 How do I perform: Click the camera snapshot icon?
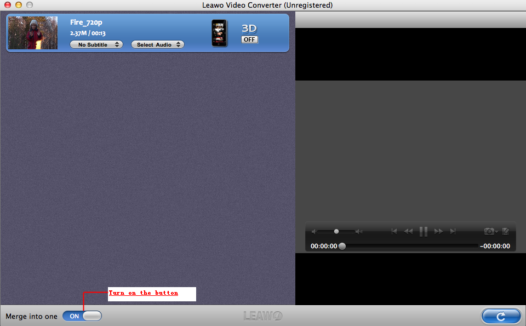(489, 231)
